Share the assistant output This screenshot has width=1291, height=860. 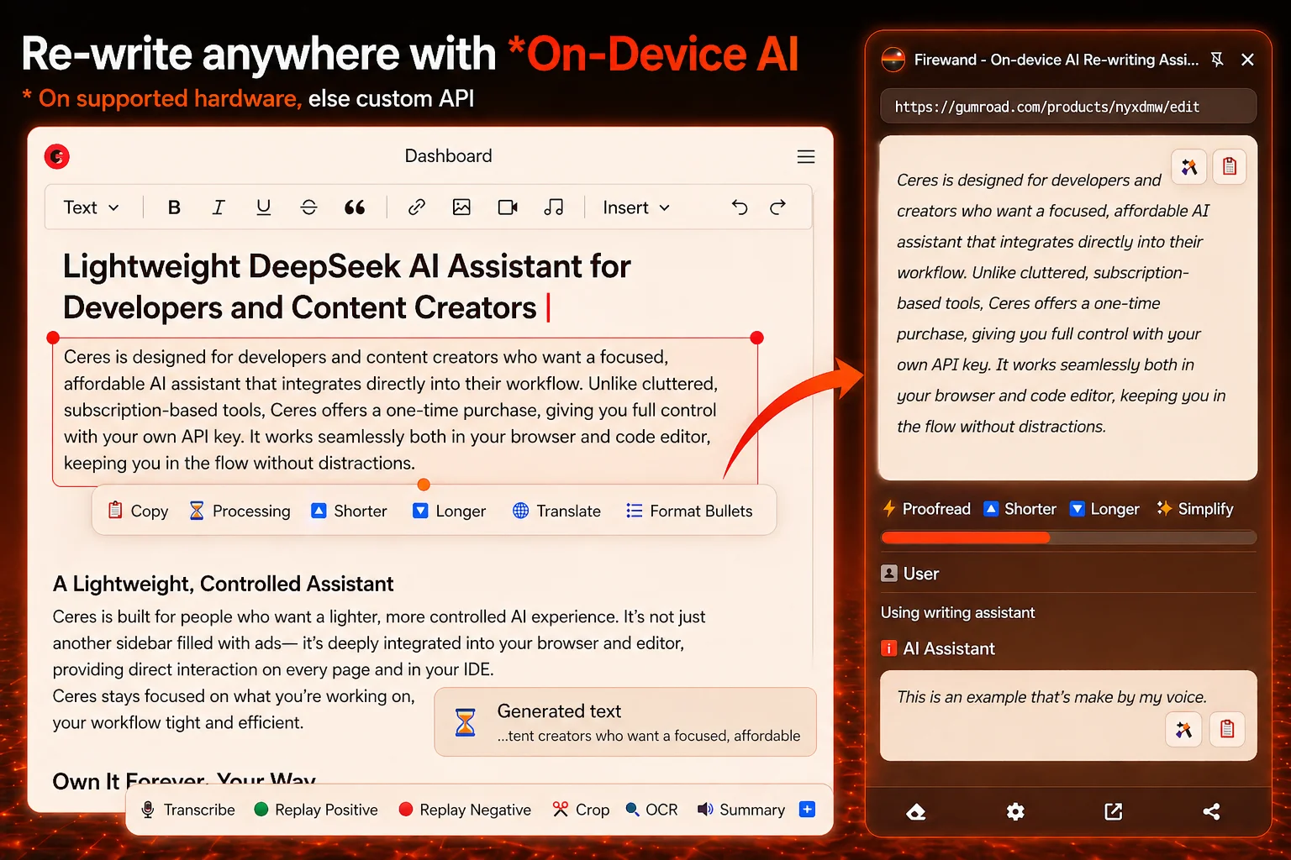1211,811
